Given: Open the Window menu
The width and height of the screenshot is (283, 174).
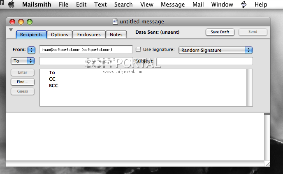Looking at the screenshot, I should click(x=222, y=5).
